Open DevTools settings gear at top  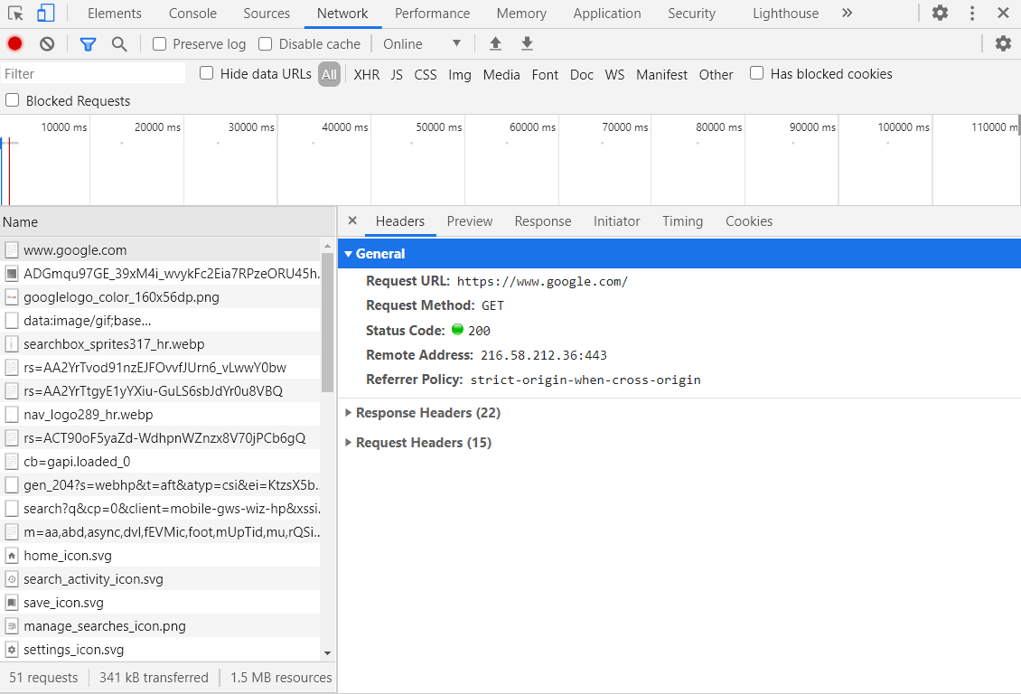tap(941, 13)
